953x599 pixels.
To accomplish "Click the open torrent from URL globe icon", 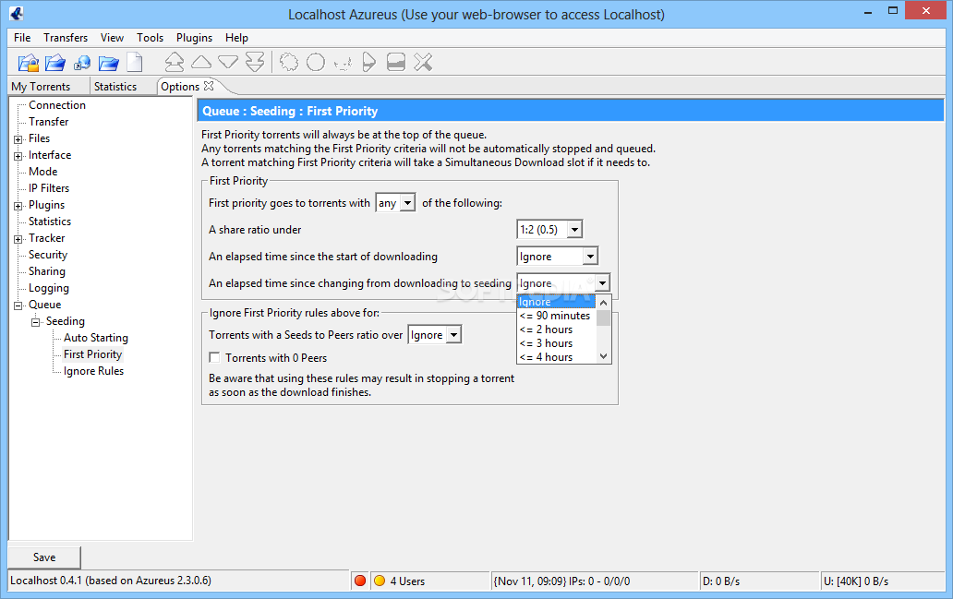I will pyautogui.click(x=82, y=62).
